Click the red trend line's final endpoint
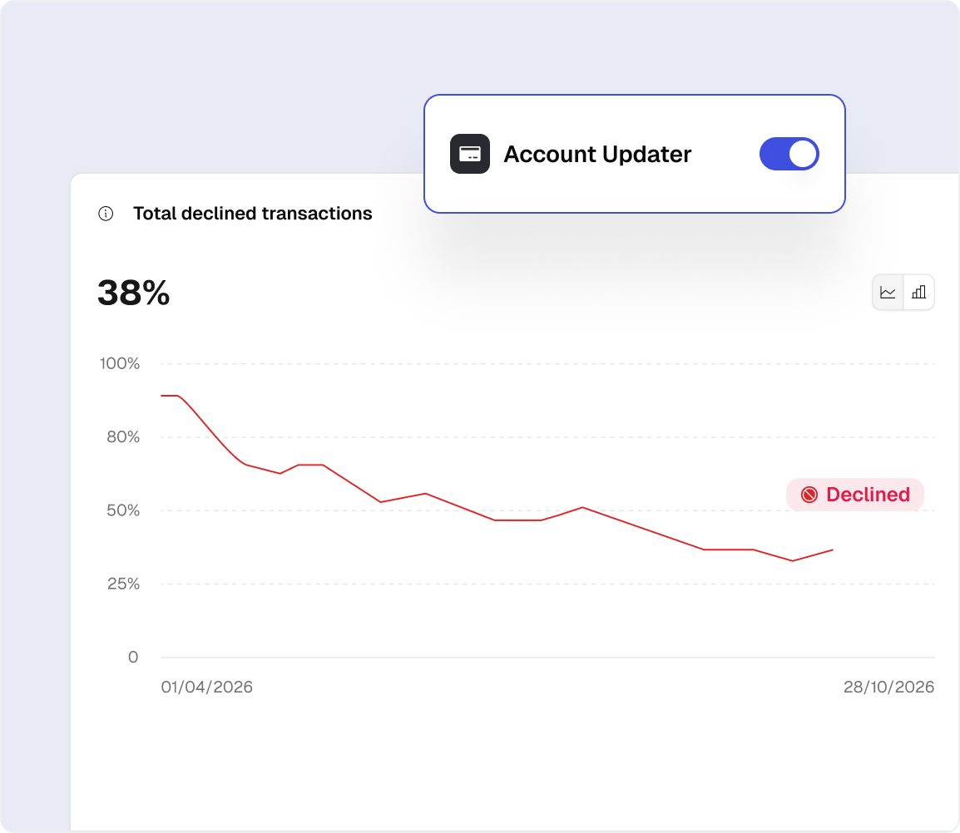Viewport: 960px width, 833px height. pyautogui.click(x=832, y=550)
